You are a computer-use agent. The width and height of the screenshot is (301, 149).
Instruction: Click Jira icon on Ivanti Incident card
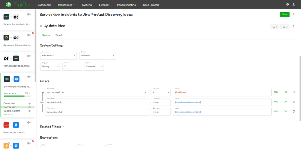click(x=16, y=125)
